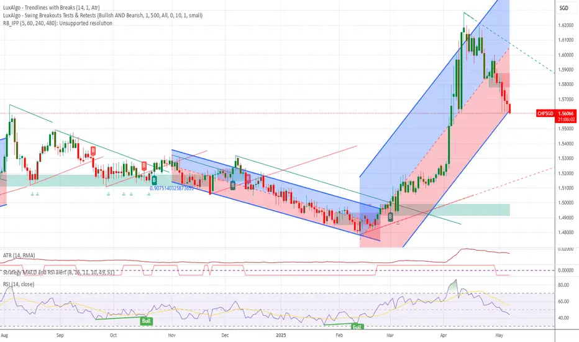Click the Sep label on time axis

[60, 335]
